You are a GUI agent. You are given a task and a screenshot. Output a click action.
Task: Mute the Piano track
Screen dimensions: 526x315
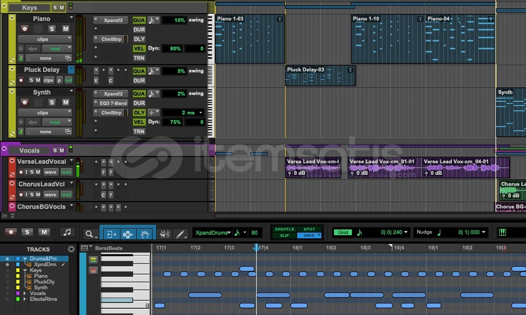(66, 29)
